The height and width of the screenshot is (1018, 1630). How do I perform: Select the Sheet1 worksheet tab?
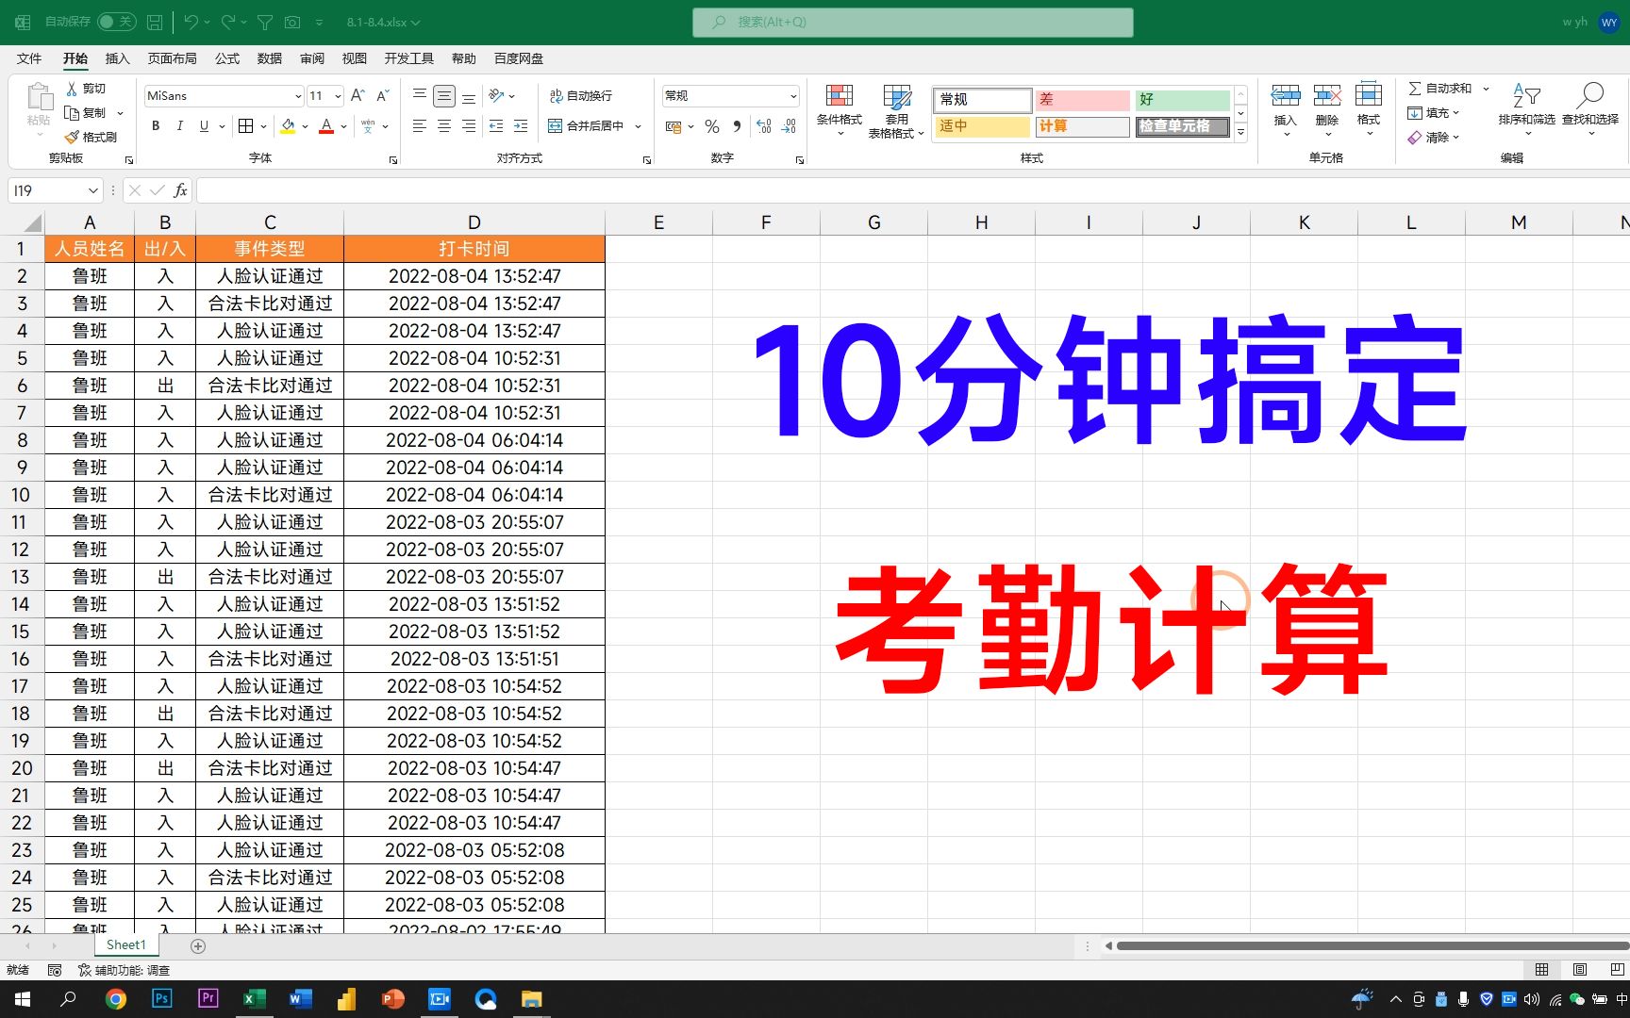click(x=125, y=944)
